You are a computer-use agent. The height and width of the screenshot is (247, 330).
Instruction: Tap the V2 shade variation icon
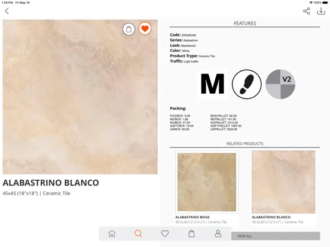point(280,84)
